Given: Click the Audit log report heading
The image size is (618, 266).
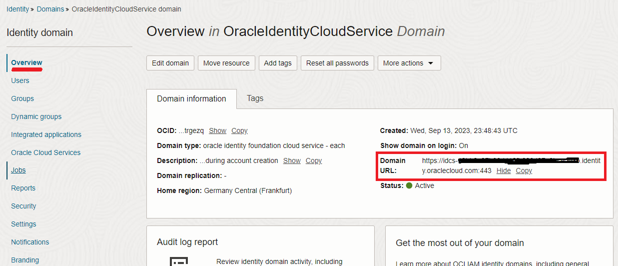Looking at the screenshot, I should click(x=187, y=242).
